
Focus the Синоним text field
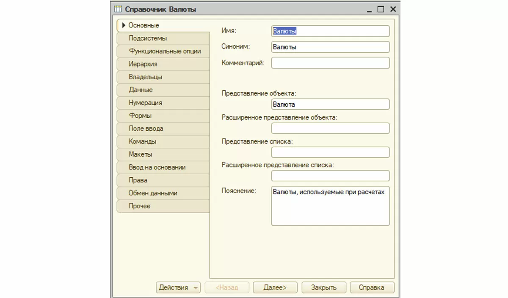330,47
